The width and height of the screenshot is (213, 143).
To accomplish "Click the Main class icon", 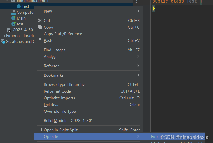I will tap(13, 18).
